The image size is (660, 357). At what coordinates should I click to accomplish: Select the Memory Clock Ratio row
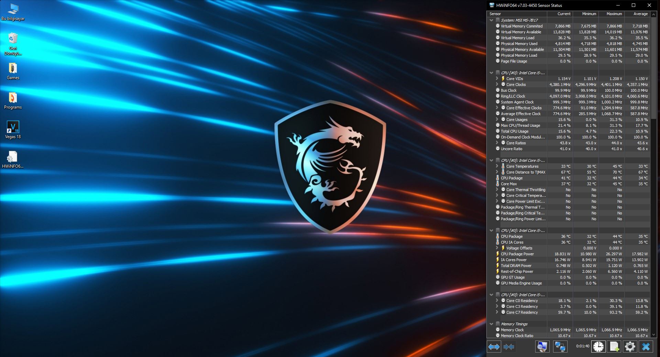pos(569,335)
